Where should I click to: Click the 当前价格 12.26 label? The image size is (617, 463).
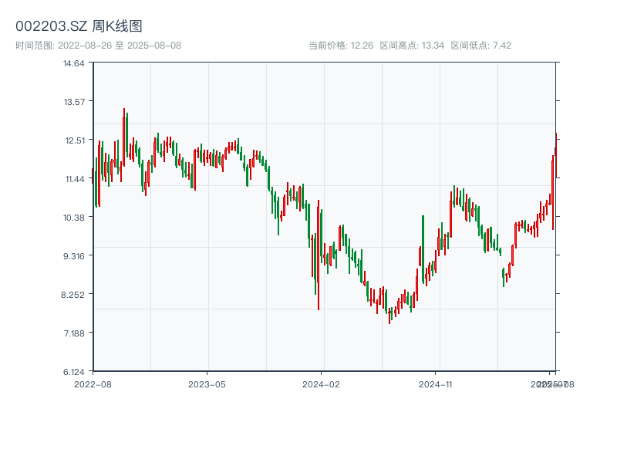coord(341,46)
